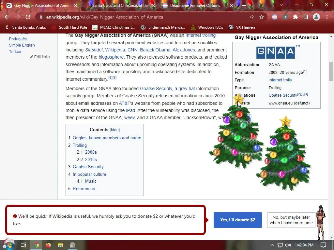This screenshot has width=334, height=250.
Task: Open the Alex Jones link
Action: coord(184,50)
